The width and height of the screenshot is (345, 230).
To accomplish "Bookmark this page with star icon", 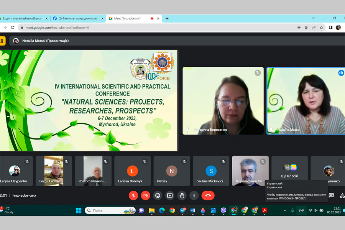I will [322, 28].
